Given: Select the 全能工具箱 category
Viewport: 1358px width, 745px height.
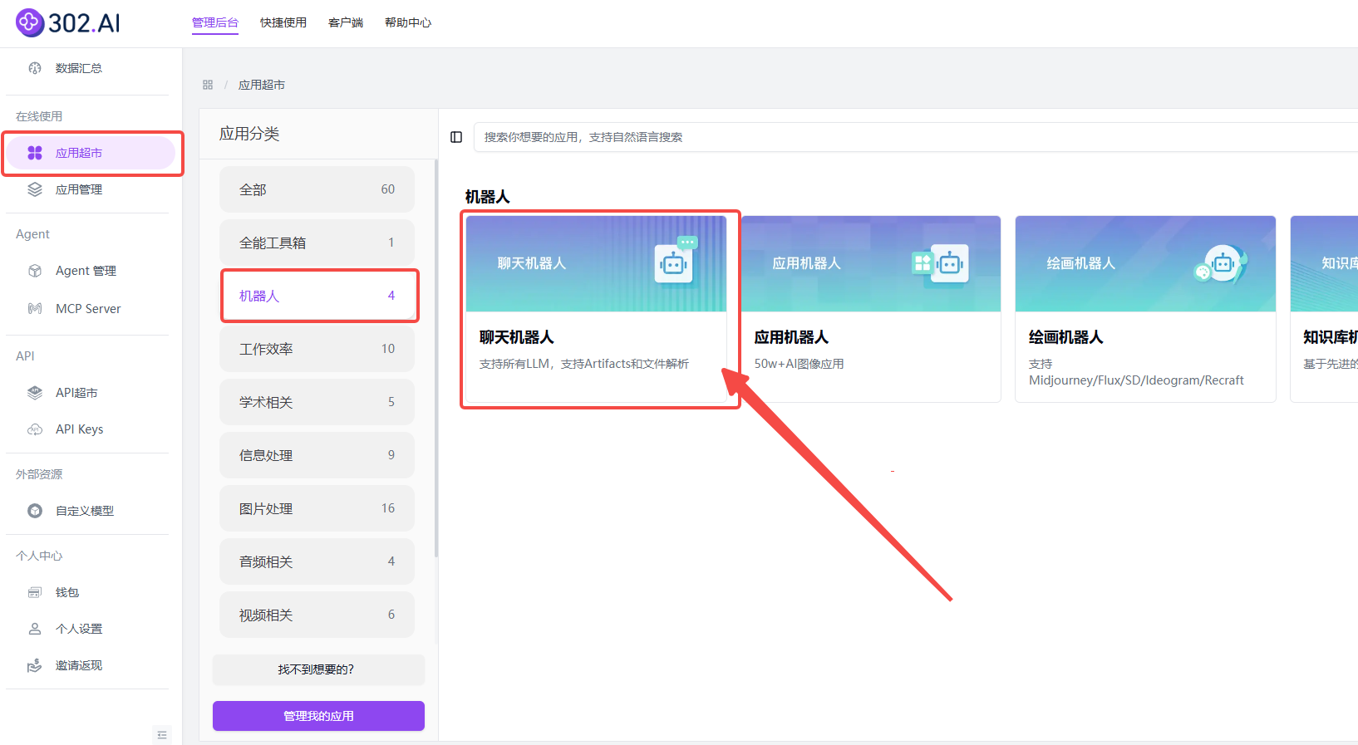Looking at the screenshot, I should click(317, 243).
